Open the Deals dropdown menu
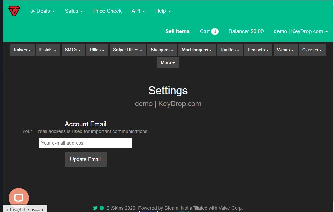 [x=43, y=11]
